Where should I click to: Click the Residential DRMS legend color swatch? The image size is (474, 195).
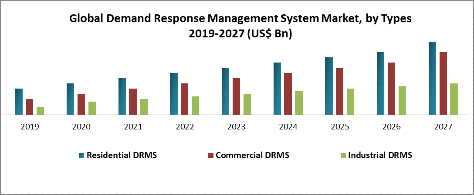tap(81, 155)
